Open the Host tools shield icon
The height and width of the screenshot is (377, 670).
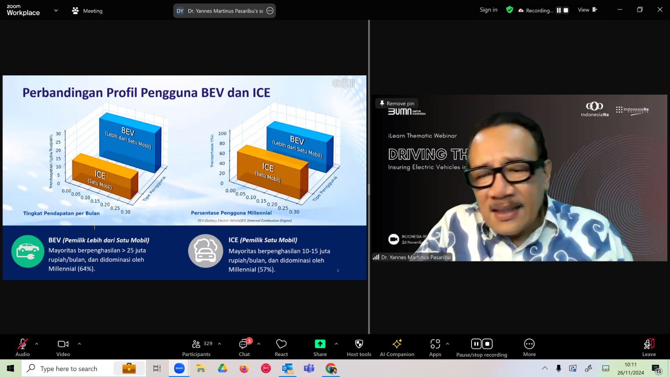click(359, 344)
